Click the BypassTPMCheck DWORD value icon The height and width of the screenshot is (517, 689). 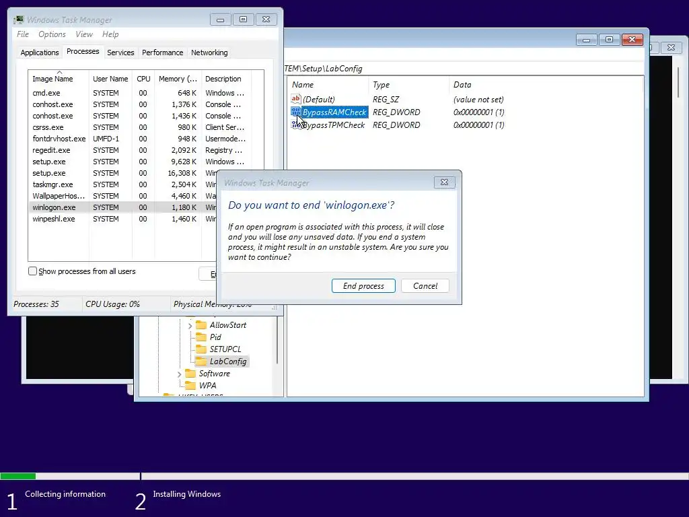click(x=296, y=125)
